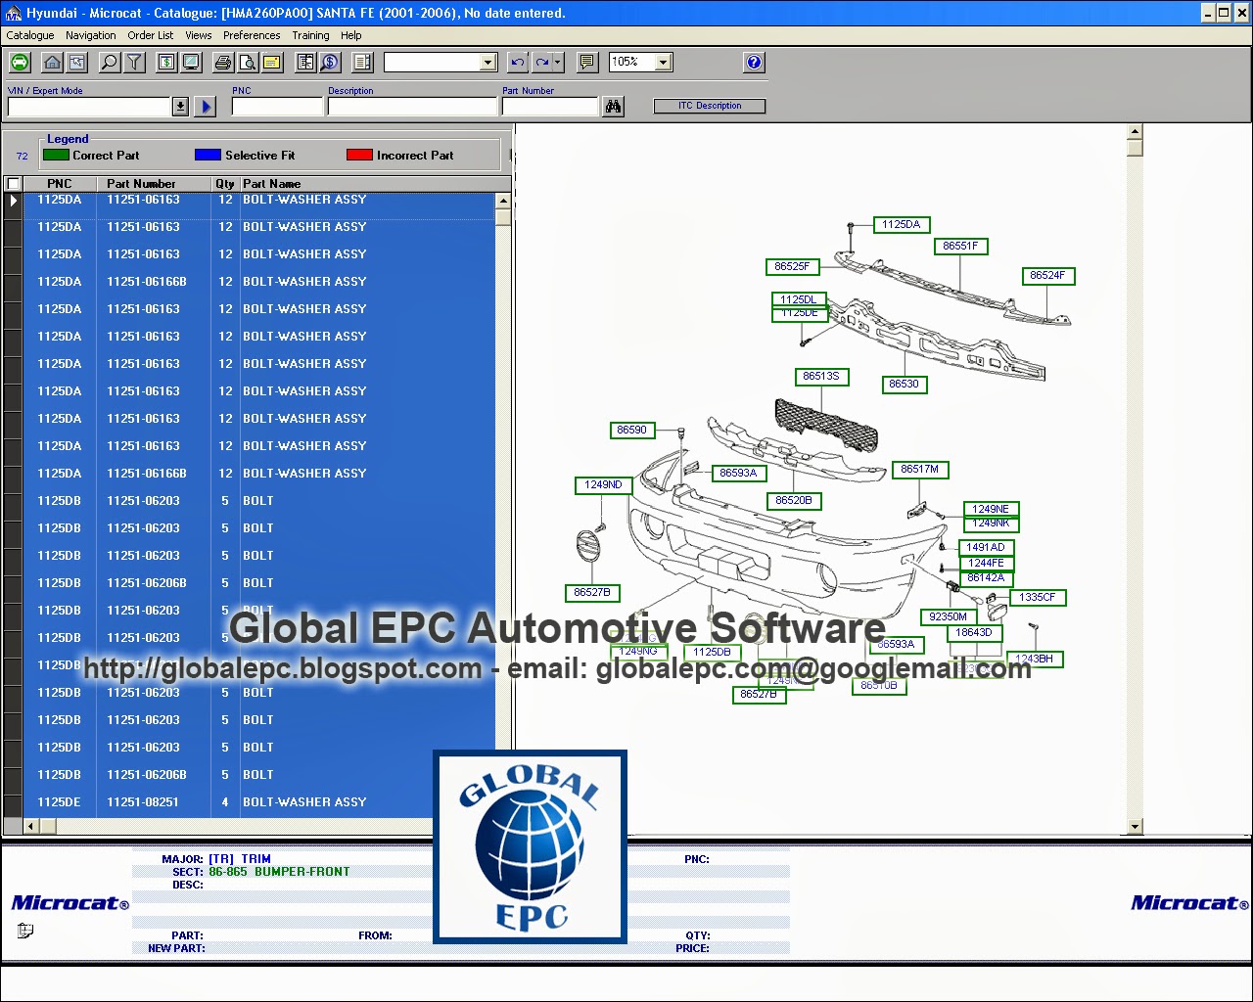The height and width of the screenshot is (1002, 1253).
Task: Toggle the ITC Description option
Action: [710, 106]
